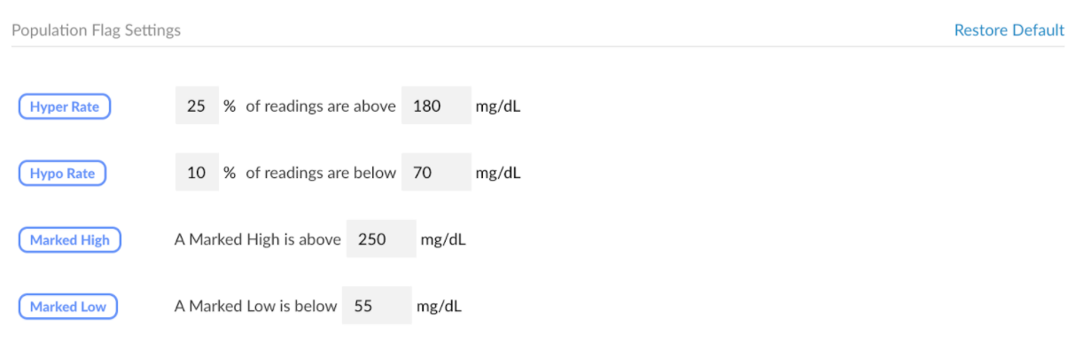Viewport: 1083px width, 351px height.
Task: Focus the Hypo Rate percentage field showing 10
Action: 197,172
